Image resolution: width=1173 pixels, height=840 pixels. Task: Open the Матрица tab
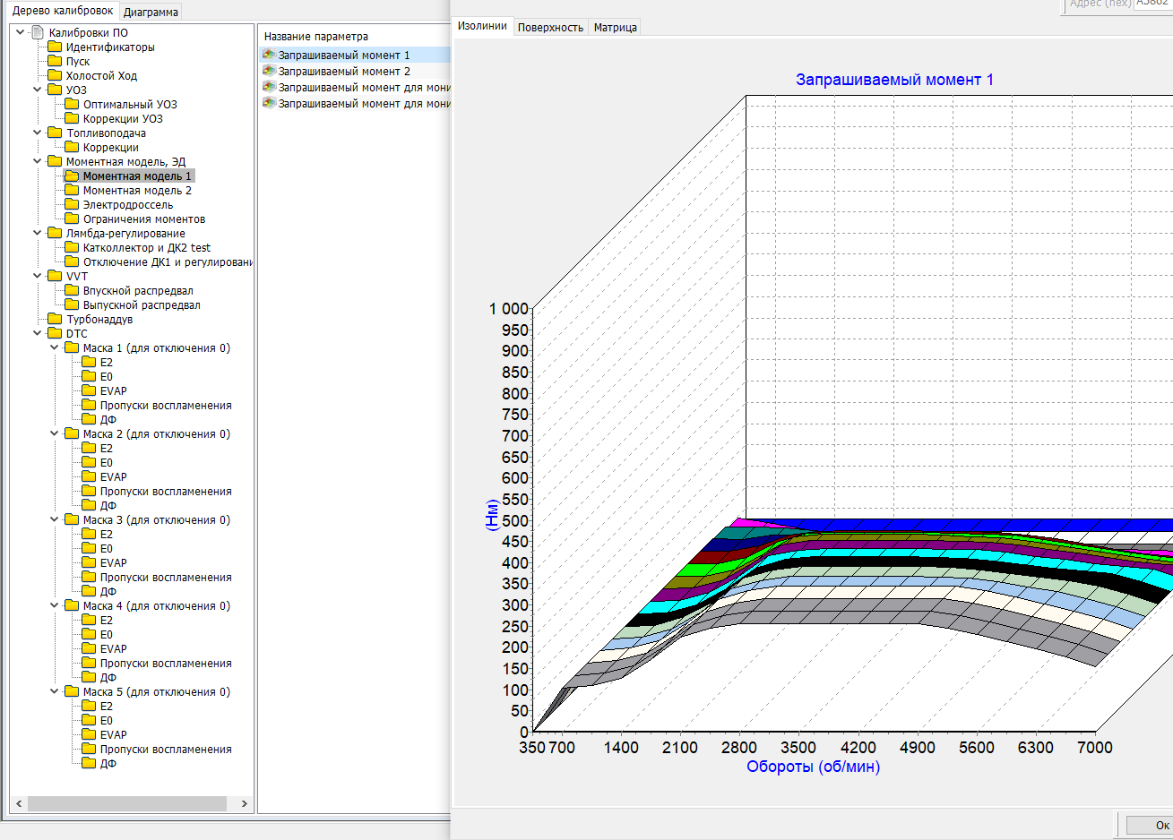click(615, 27)
